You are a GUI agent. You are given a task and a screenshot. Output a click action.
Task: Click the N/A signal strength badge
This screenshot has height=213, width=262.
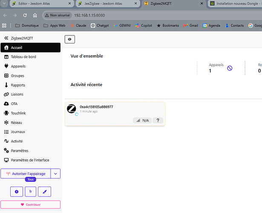tap(142, 121)
